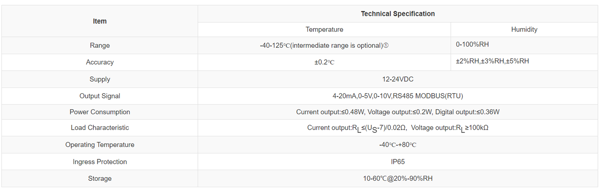Click the "Item" column header
This screenshot has height=189, width=602.
pos(100,21)
